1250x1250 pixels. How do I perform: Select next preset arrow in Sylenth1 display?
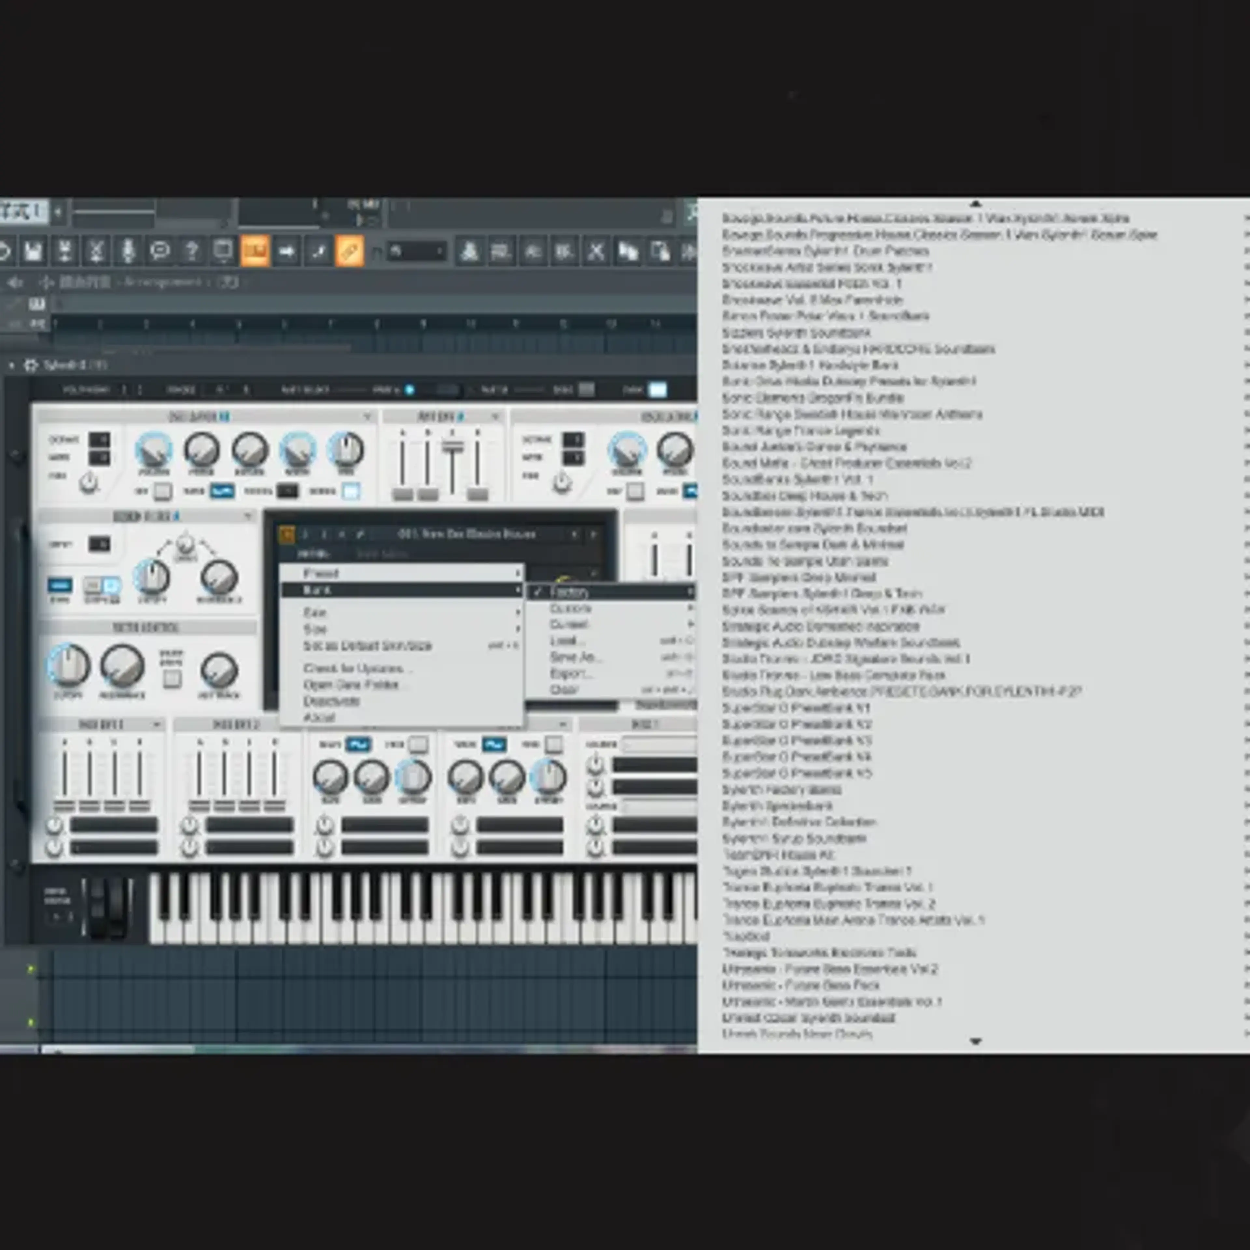593,535
